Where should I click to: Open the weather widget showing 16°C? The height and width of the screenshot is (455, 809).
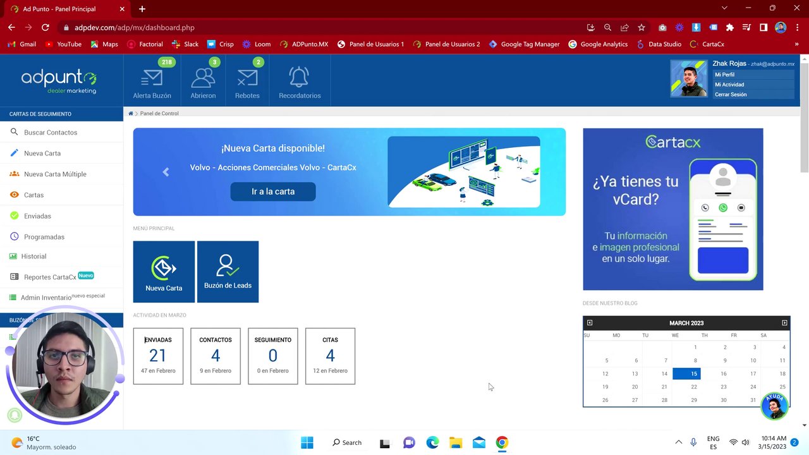pos(43,442)
